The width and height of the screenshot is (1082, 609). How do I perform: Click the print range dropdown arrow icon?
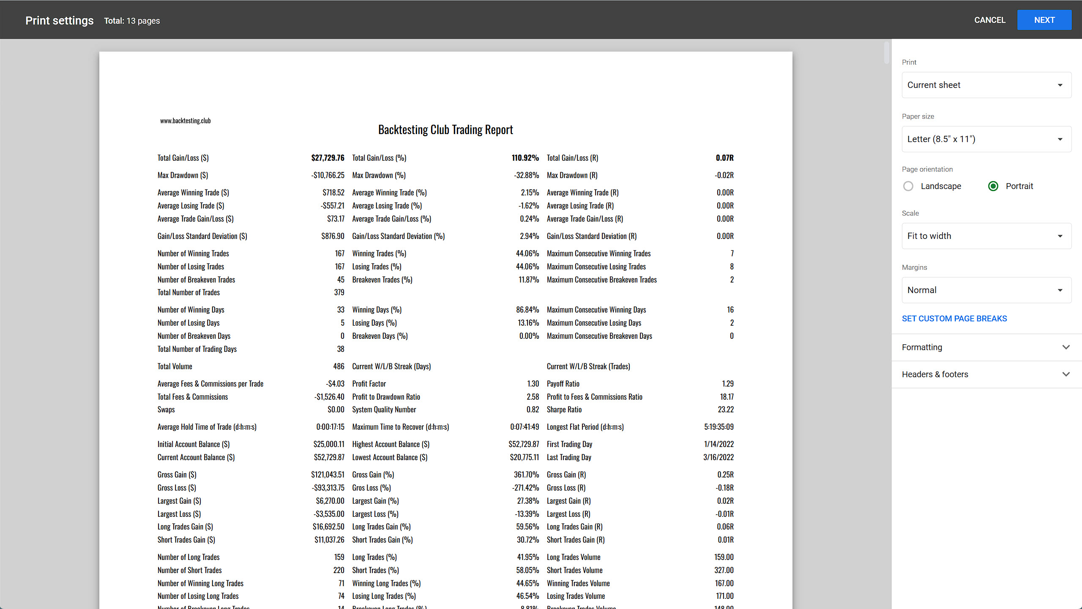[x=1060, y=85]
